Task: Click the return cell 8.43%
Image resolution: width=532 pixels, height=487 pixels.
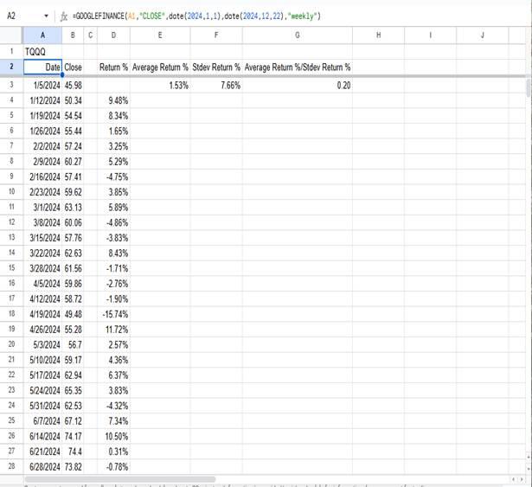Action: tap(113, 253)
